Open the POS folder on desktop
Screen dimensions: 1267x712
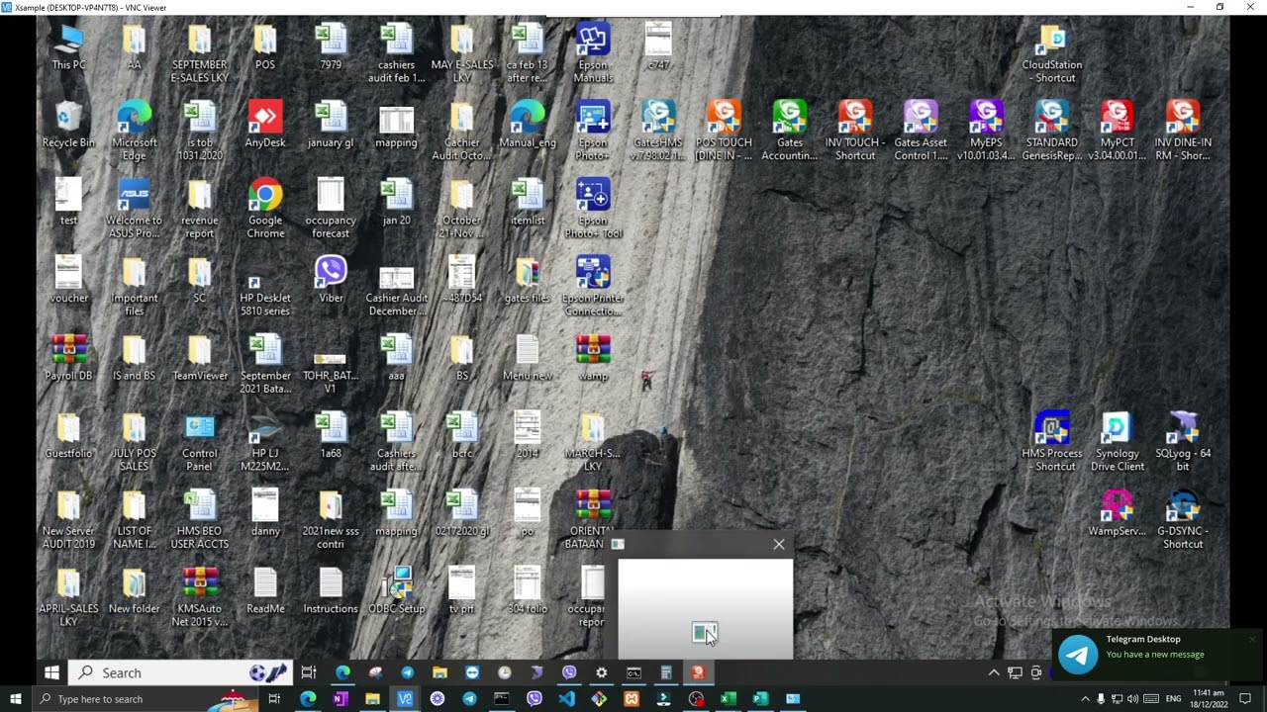265,47
